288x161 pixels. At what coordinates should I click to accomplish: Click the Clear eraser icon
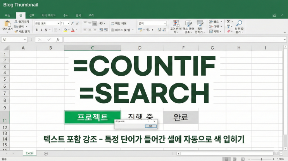coord(228,31)
